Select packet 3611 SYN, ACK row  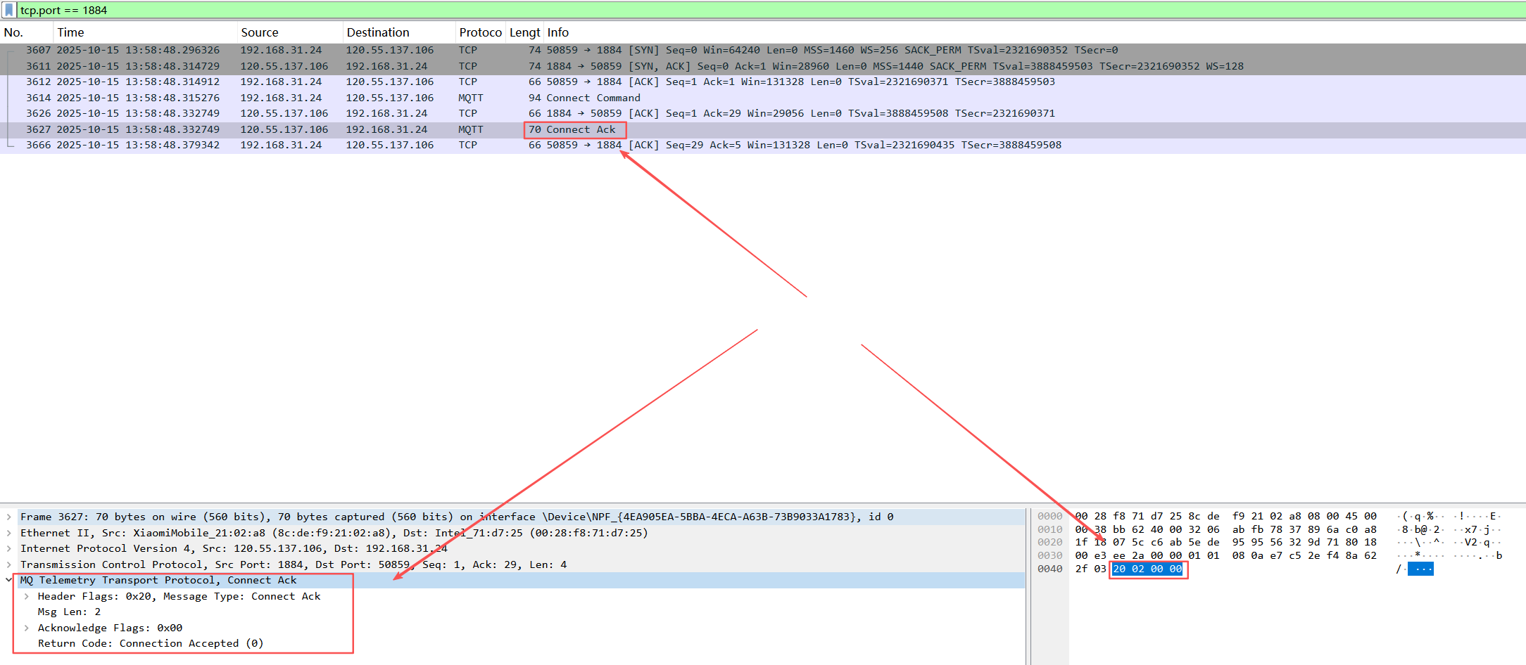tap(422, 66)
